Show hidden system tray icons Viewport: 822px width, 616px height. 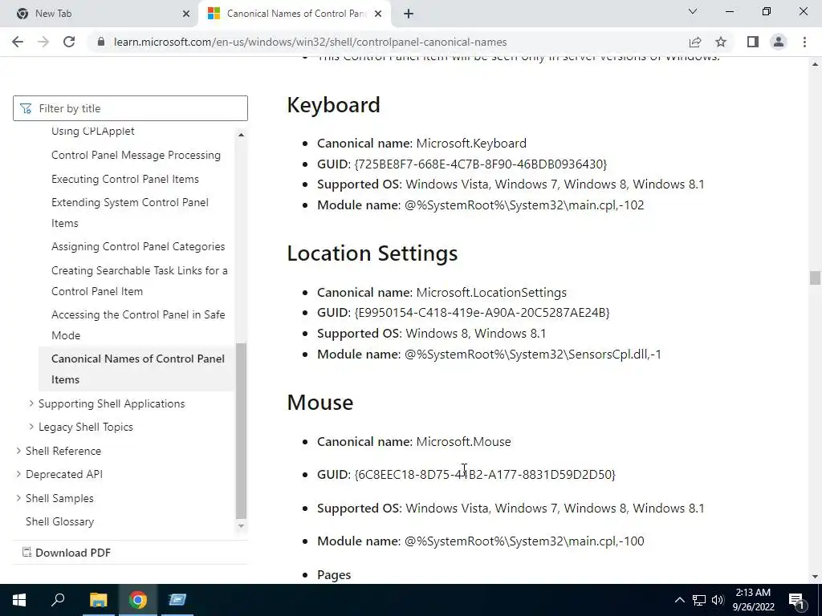[x=679, y=600]
